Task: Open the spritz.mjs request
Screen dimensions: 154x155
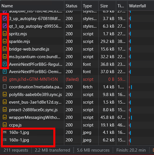Action: [x=18, y=34]
